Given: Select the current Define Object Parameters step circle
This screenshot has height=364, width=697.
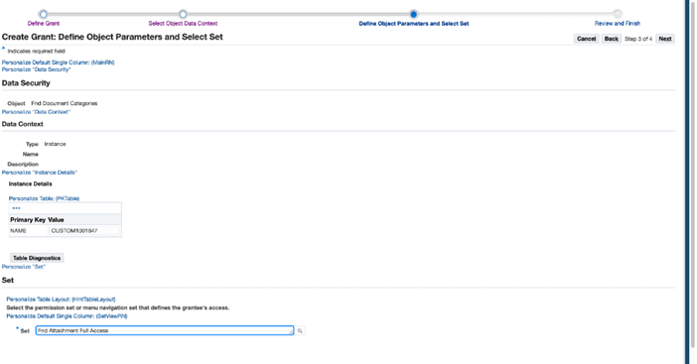Looking at the screenshot, I should click(413, 14).
